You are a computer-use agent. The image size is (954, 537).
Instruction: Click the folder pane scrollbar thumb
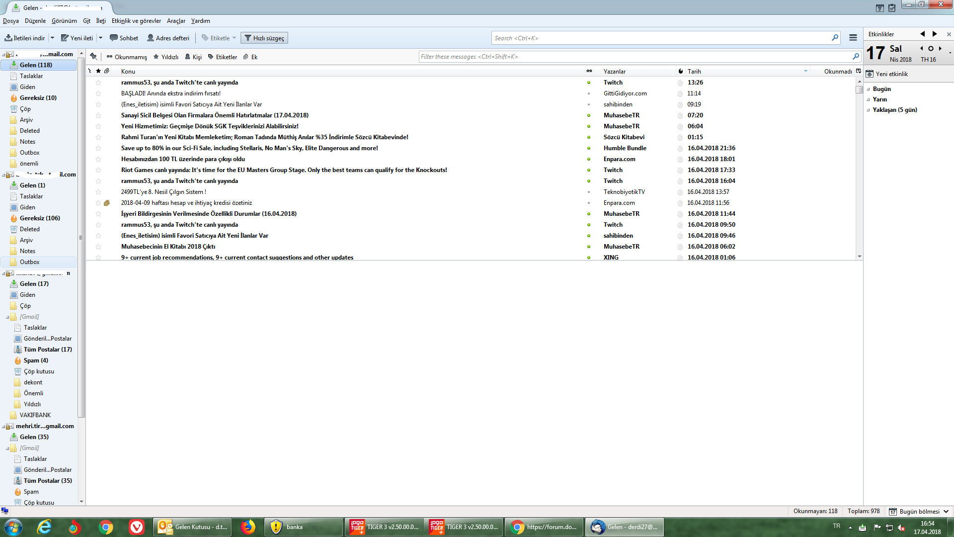pos(81,237)
